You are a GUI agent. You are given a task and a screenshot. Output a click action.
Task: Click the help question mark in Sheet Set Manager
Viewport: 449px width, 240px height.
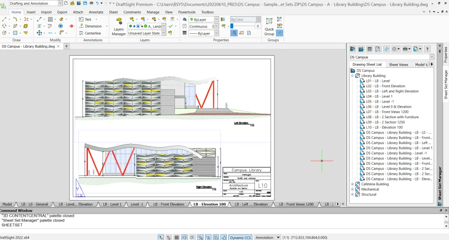pos(427,49)
